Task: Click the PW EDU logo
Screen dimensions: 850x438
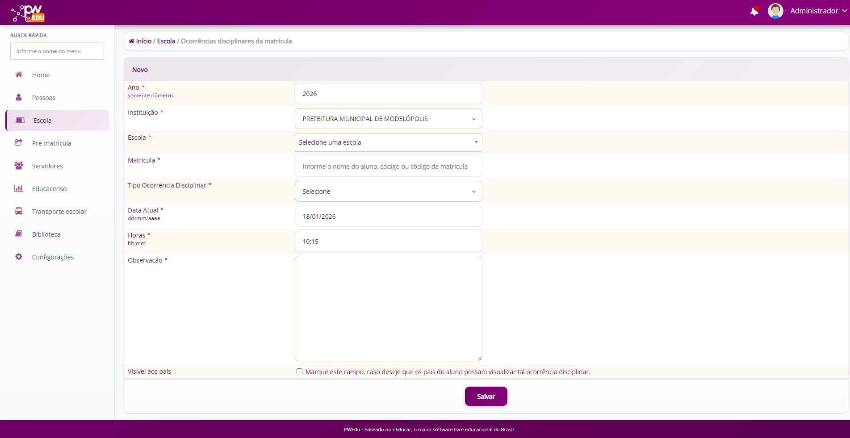Action: click(x=29, y=13)
